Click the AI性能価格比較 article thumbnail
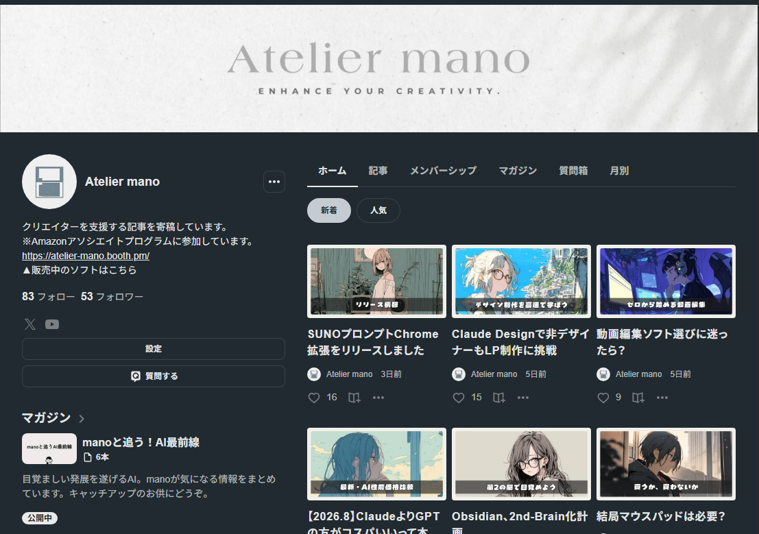Viewport: 759px width, 534px height. click(376, 464)
